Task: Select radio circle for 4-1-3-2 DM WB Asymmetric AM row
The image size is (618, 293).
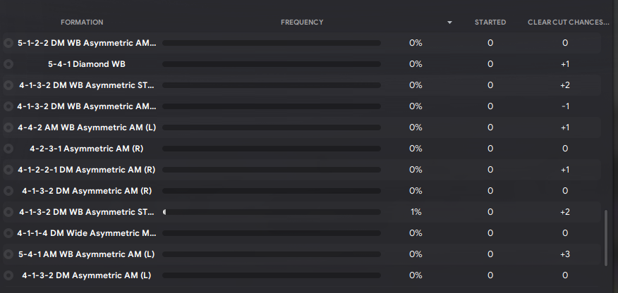Action: pyautogui.click(x=8, y=106)
